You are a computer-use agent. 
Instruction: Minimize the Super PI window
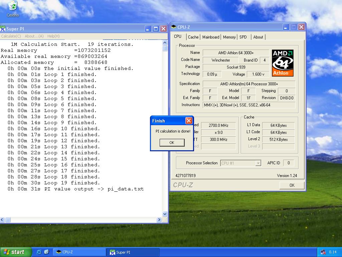148,29
